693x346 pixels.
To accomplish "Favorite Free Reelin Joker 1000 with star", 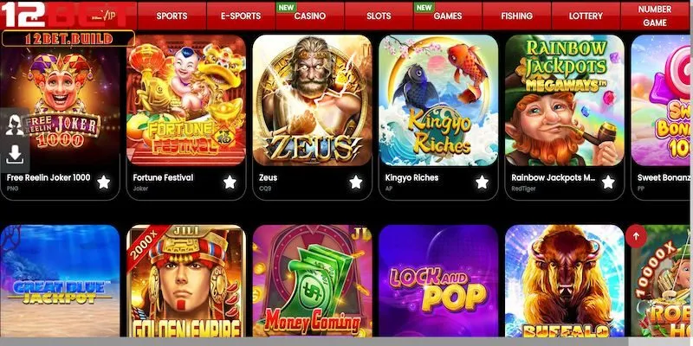I will pyautogui.click(x=103, y=182).
